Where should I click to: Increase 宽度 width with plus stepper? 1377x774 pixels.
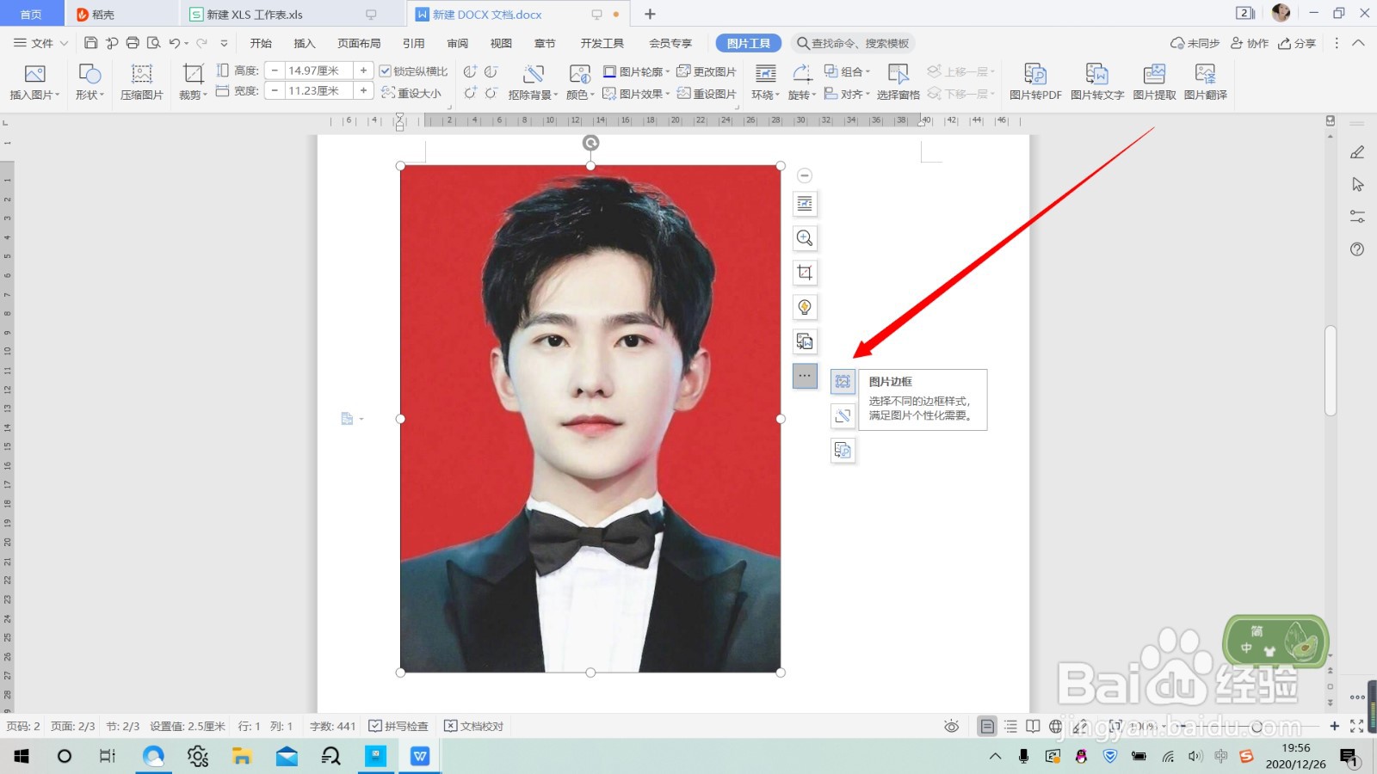pyautogui.click(x=363, y=90)
